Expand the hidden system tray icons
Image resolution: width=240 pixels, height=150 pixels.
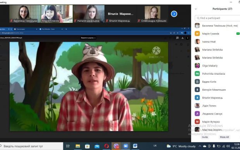pos(200,147)
